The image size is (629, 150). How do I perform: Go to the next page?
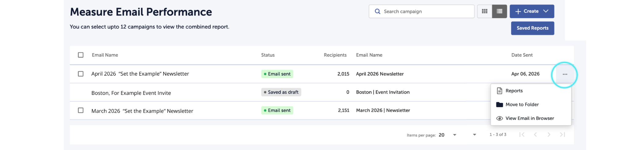[549, 135]
